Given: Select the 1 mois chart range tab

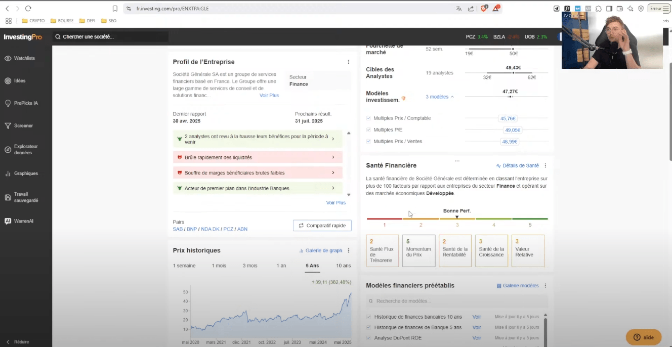Looking at the screenshot, I should [x=219, y=266].
